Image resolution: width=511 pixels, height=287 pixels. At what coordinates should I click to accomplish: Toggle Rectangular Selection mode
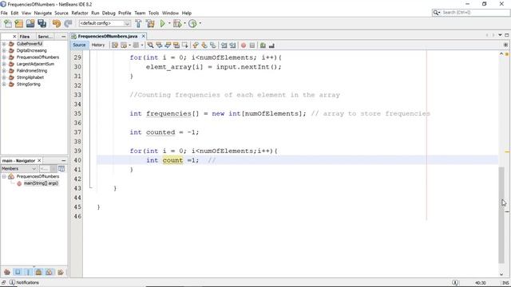184,45
